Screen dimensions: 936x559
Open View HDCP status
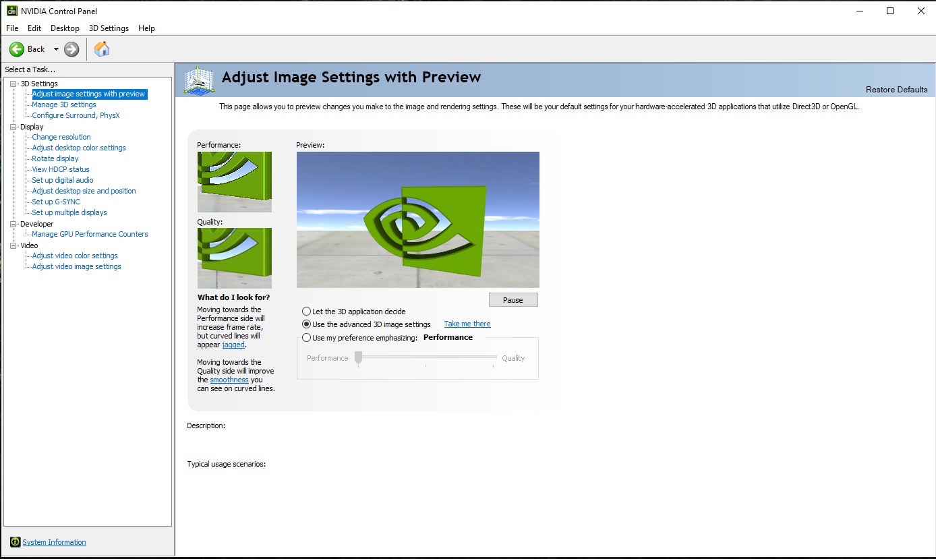61,170
